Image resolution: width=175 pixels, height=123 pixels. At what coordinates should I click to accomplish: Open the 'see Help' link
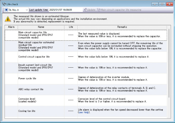click(84, 112)
